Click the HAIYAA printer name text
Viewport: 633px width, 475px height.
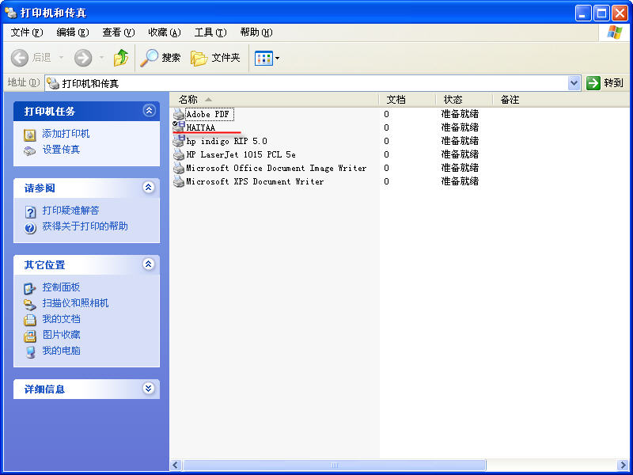click(201, 127)
